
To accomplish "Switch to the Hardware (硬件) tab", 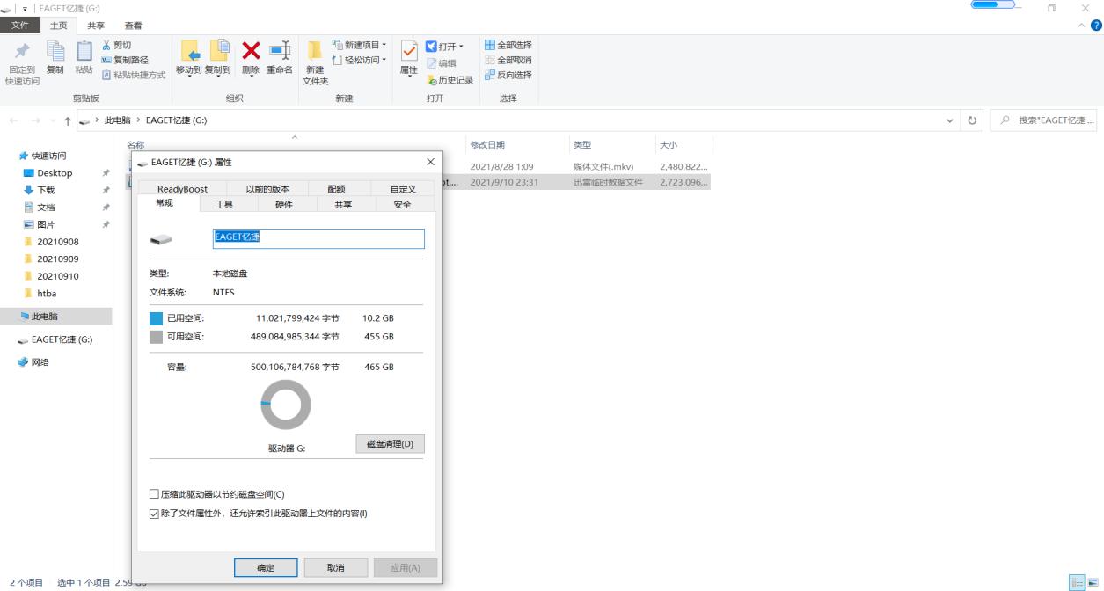I will [x=284, y=204].
